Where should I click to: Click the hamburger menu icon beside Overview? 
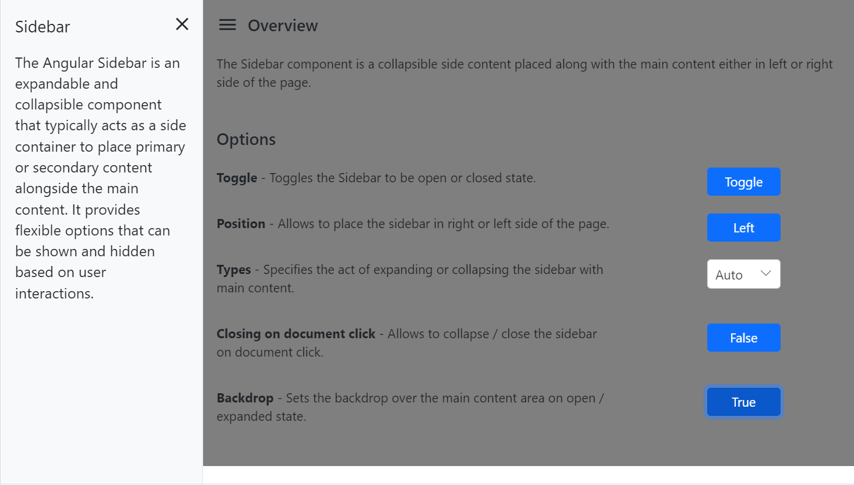pyautogui.click(x=228, y=25)
